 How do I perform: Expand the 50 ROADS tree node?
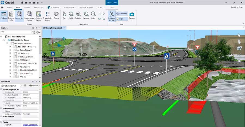click(x=11, y=67)
